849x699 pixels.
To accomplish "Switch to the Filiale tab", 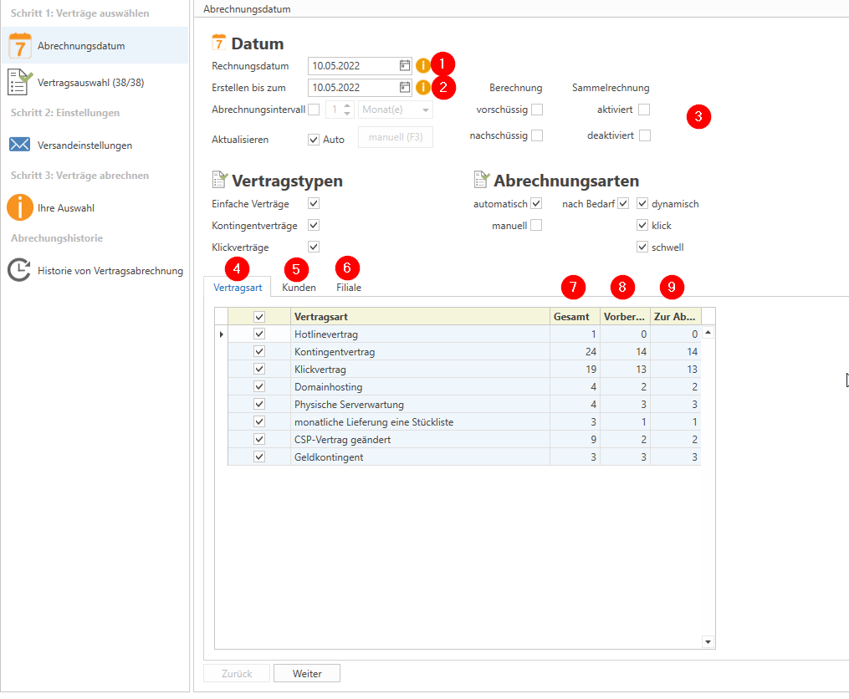I will pyautogui.click(x=348, y=288).
